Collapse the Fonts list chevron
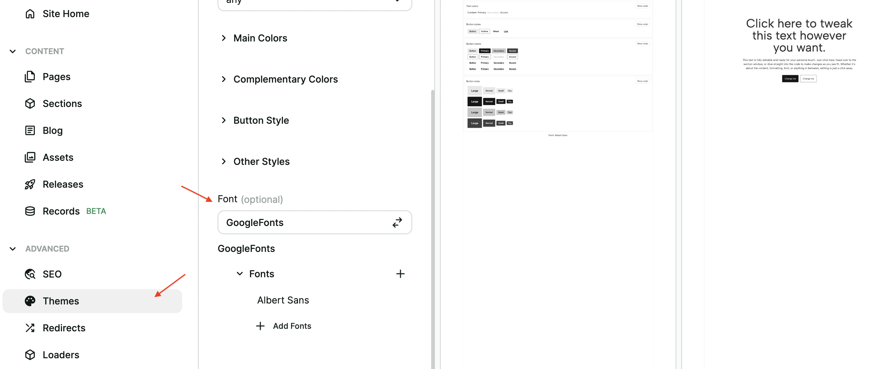This screenshot has width=887, height=369. click(240, 273)
